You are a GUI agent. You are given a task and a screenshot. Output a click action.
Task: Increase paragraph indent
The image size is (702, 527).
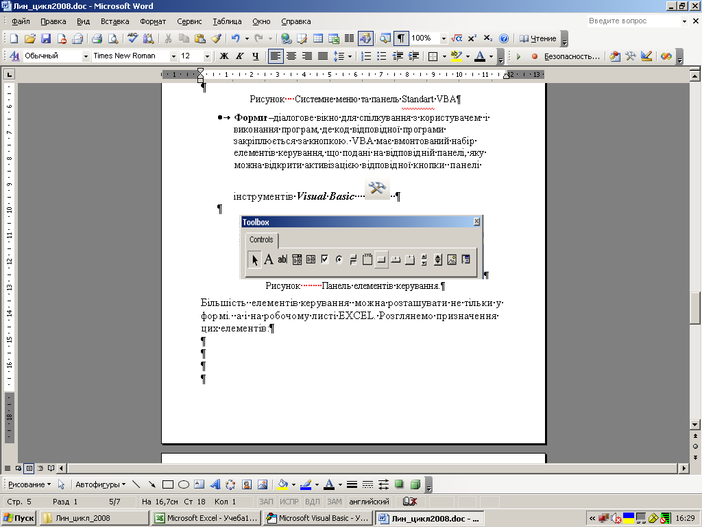413,56
